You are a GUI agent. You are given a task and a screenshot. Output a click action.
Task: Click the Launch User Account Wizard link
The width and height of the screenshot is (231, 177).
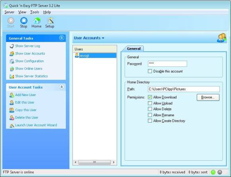pos(36,125)
